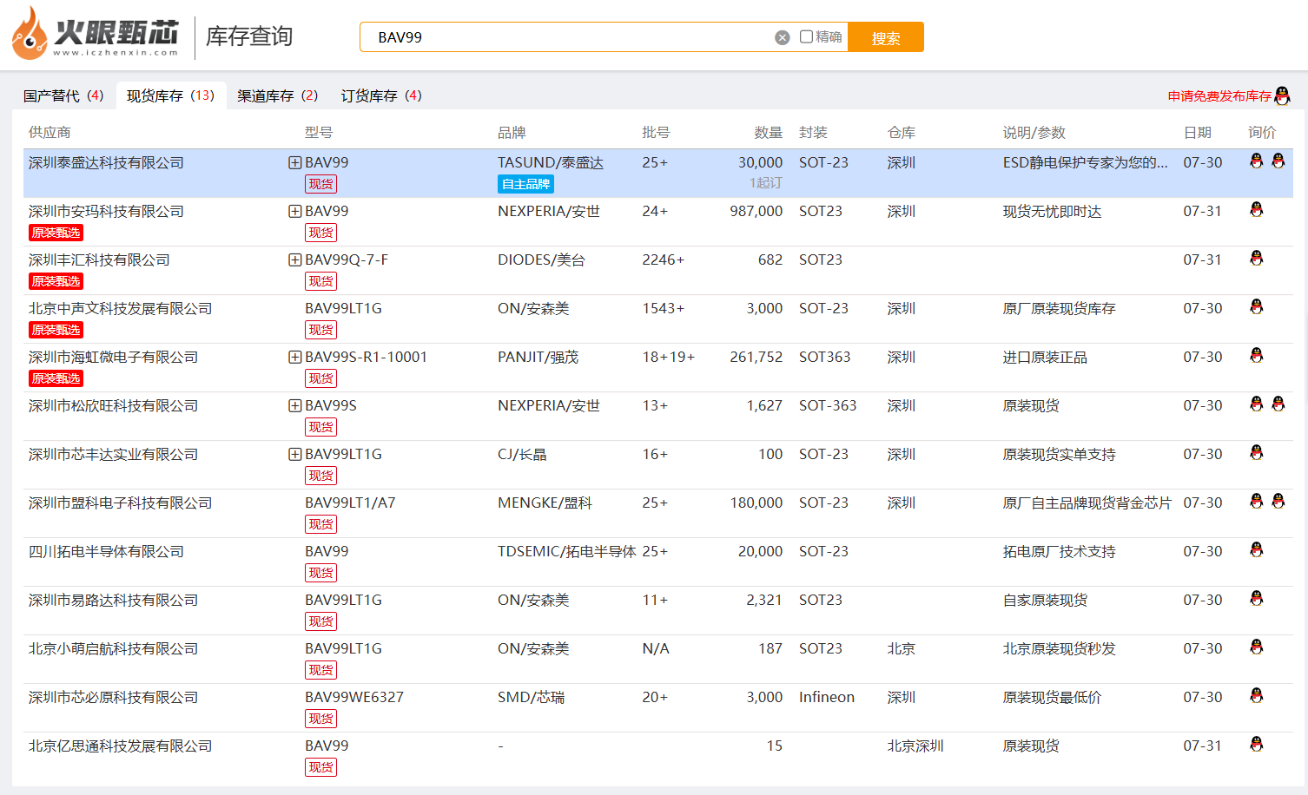The image size is (1308, 795).
Task: Click brand TDSEMIC/拓电半导体
Action: tap(567, 551)
